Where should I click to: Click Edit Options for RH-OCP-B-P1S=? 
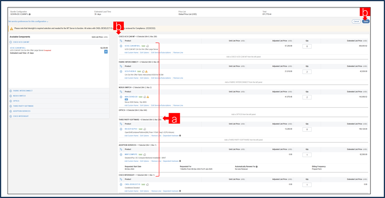(x=144, y=135)
